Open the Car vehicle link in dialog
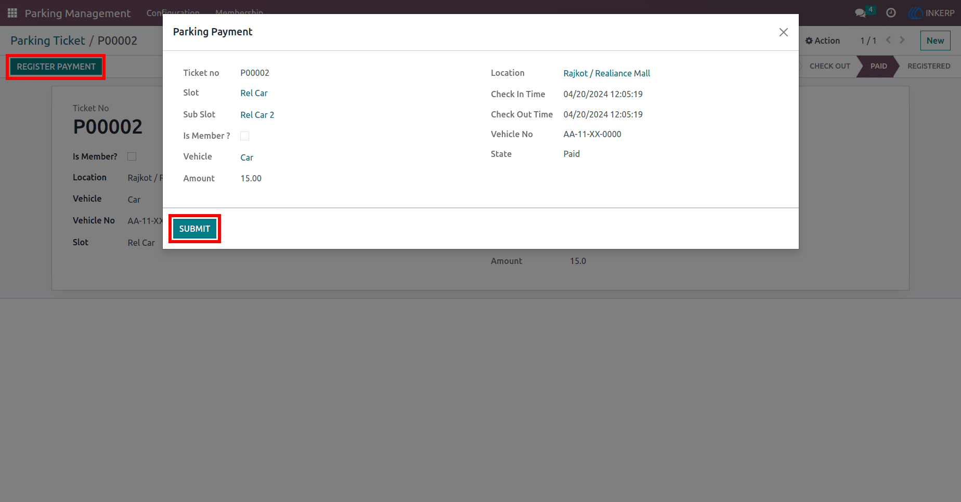The image size is (961, 502). click(246, 157)
